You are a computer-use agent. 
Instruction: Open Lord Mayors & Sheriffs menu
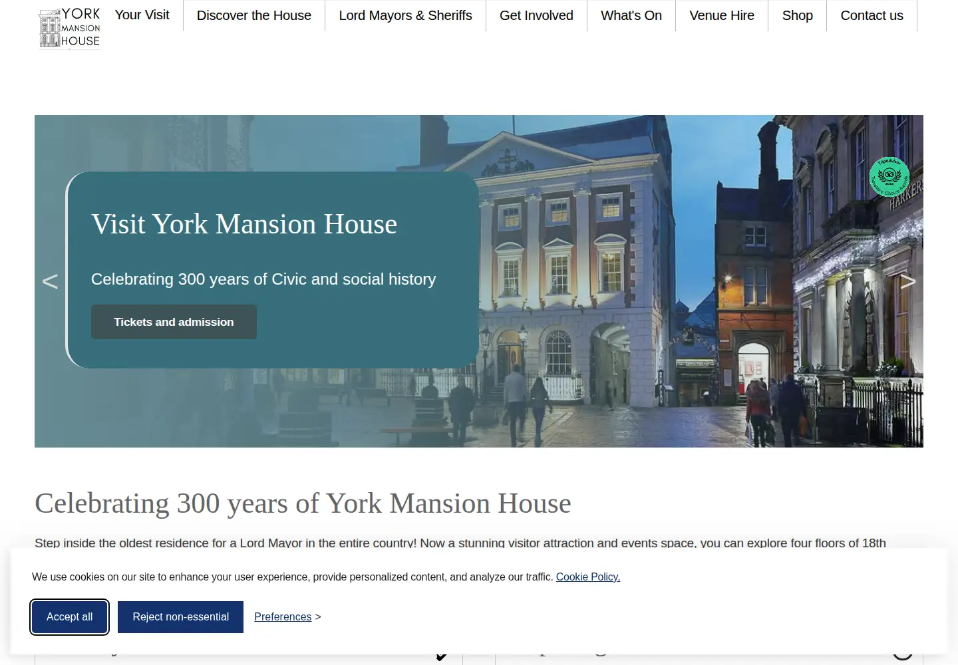[x=406, y=15]
